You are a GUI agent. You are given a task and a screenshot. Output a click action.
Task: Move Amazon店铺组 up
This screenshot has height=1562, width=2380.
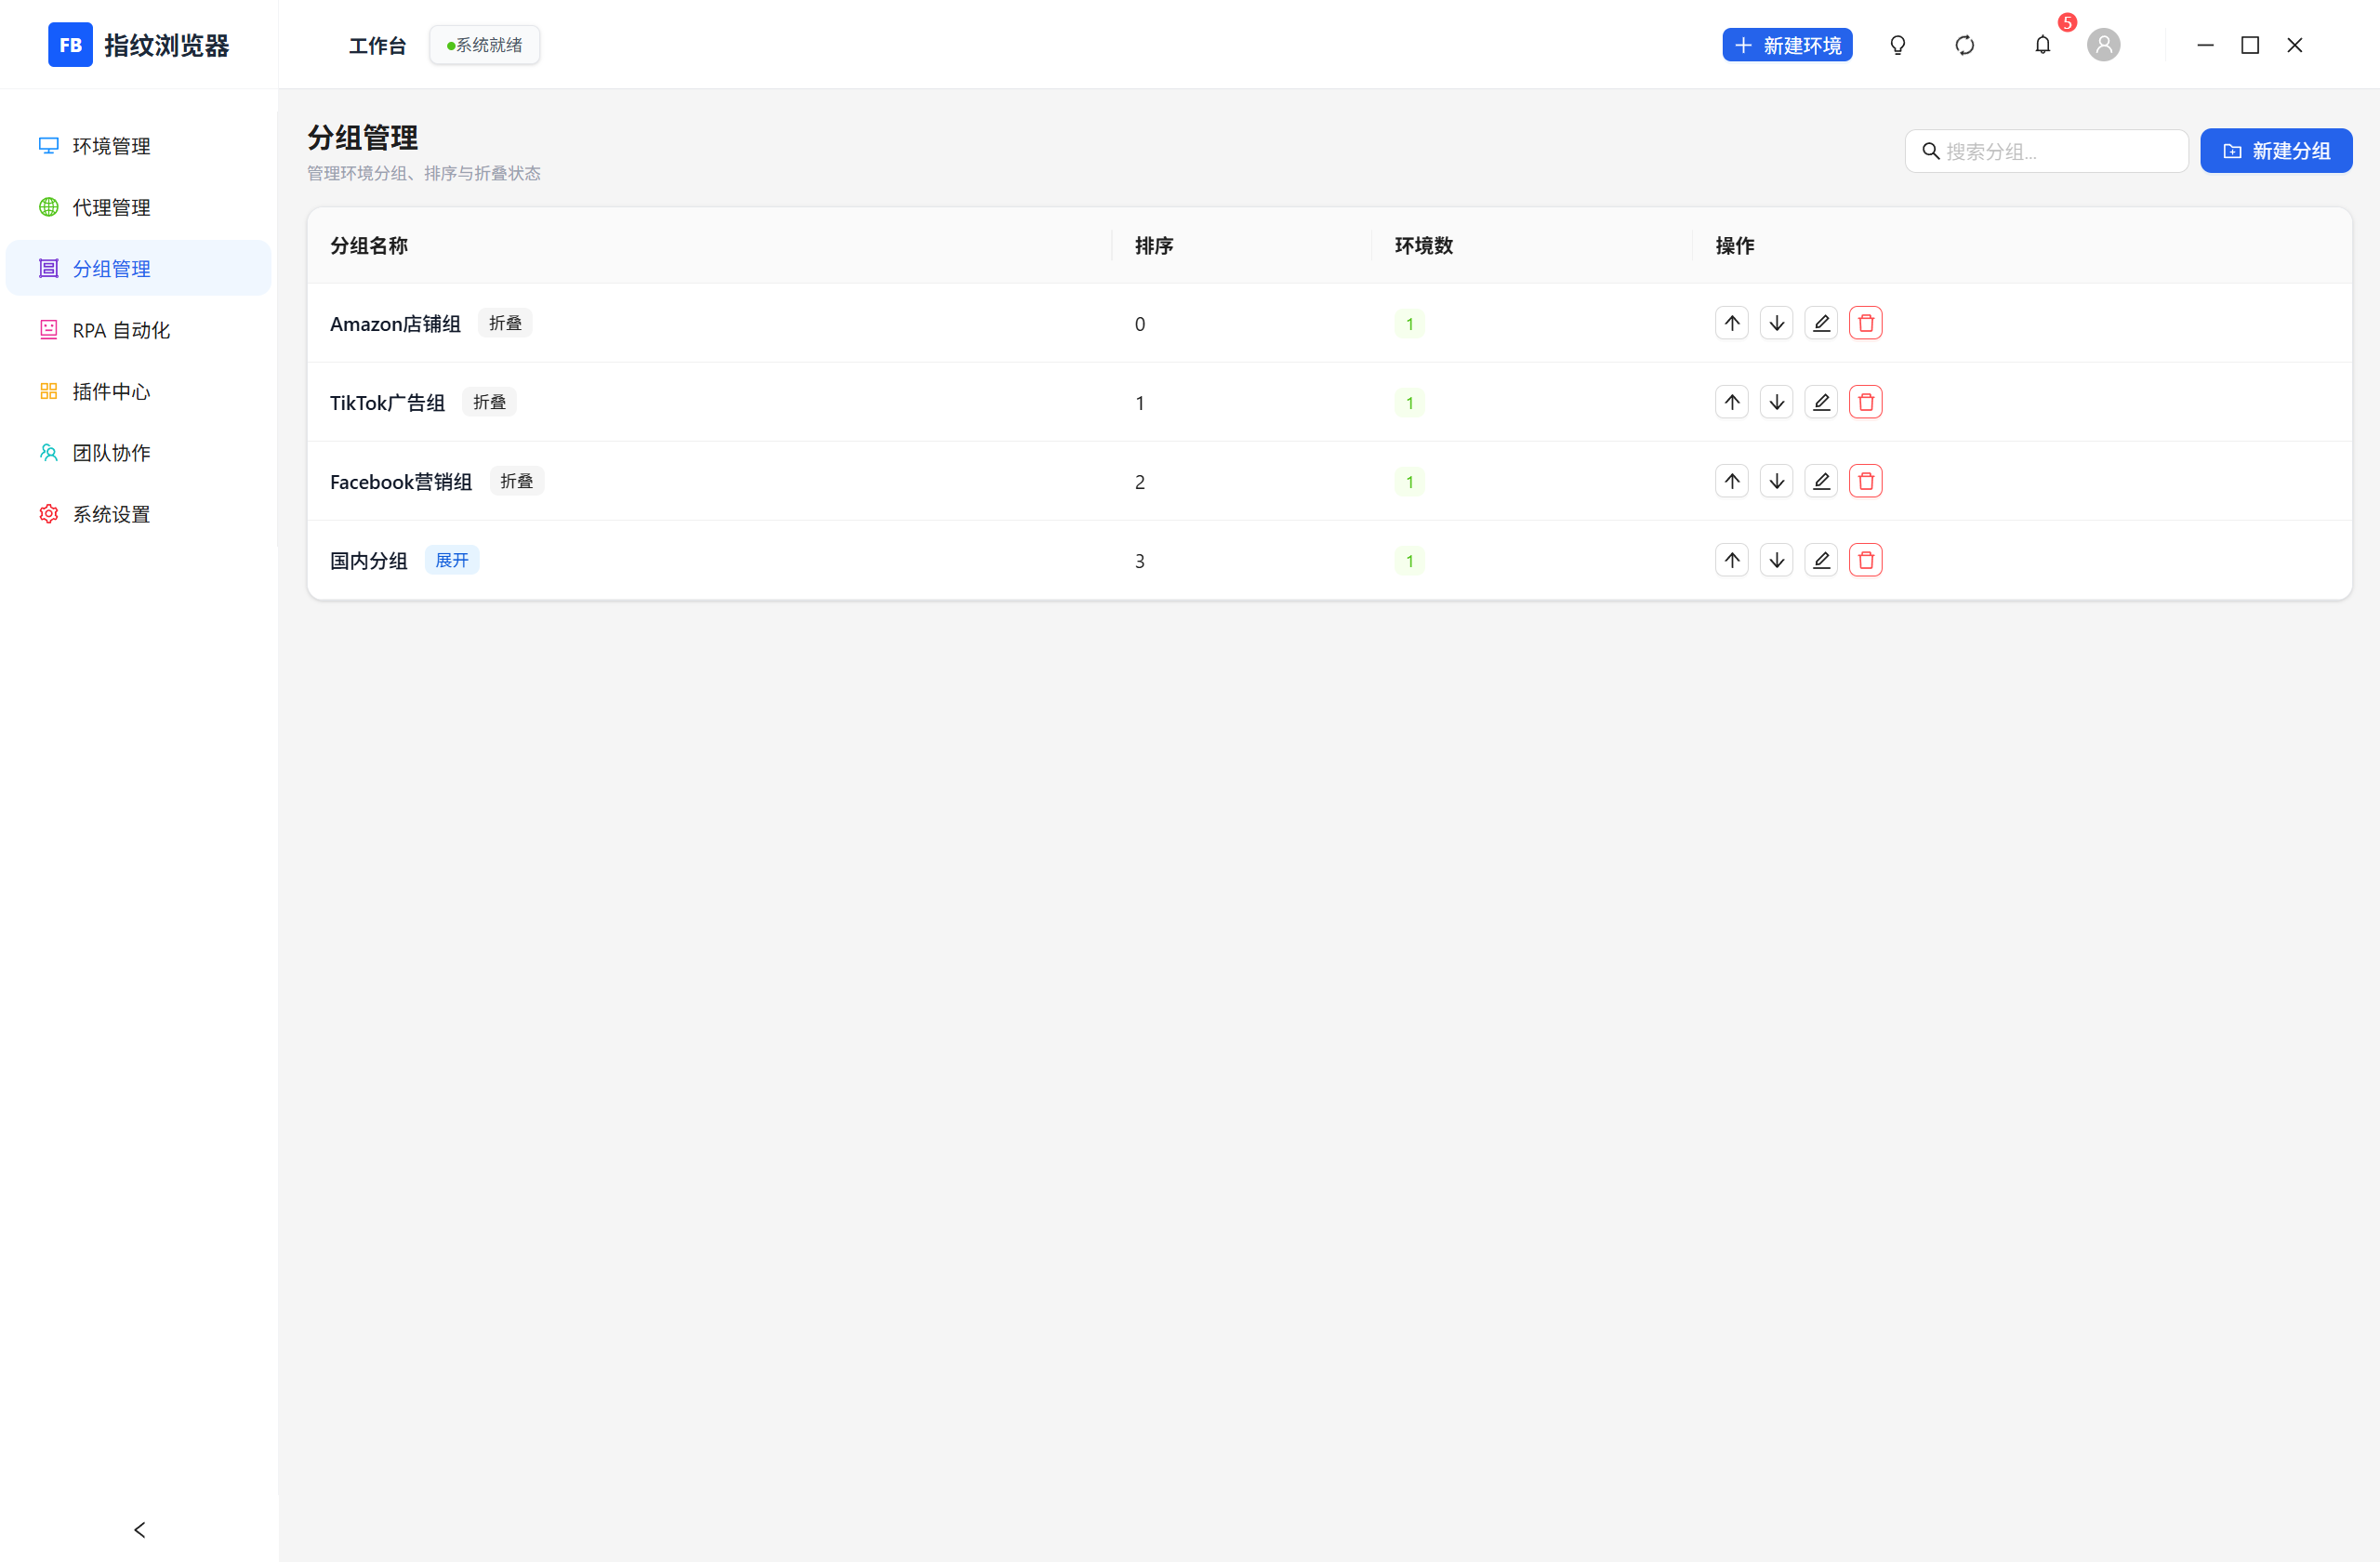click(1732, 323)
